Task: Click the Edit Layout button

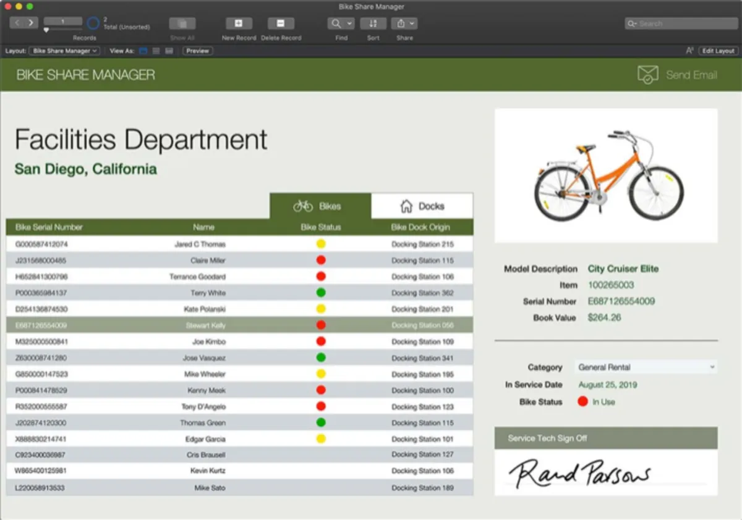Action: point(718,51)
